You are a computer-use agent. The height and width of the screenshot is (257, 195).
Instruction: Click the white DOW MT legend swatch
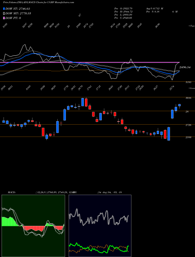pyautogui.click(x=4, y=13)
